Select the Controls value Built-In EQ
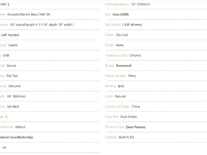 (x=126, y=137)
